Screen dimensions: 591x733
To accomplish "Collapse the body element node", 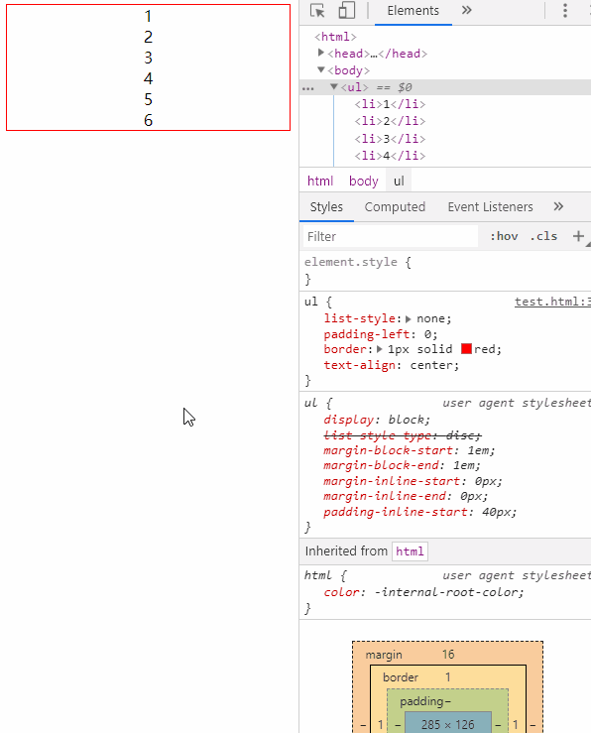I will (321, 70).
